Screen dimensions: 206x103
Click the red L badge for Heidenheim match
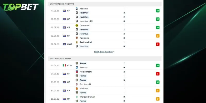click(x=158, y=74)
